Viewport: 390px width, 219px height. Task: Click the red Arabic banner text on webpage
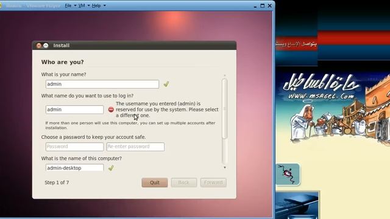[296, 44]
